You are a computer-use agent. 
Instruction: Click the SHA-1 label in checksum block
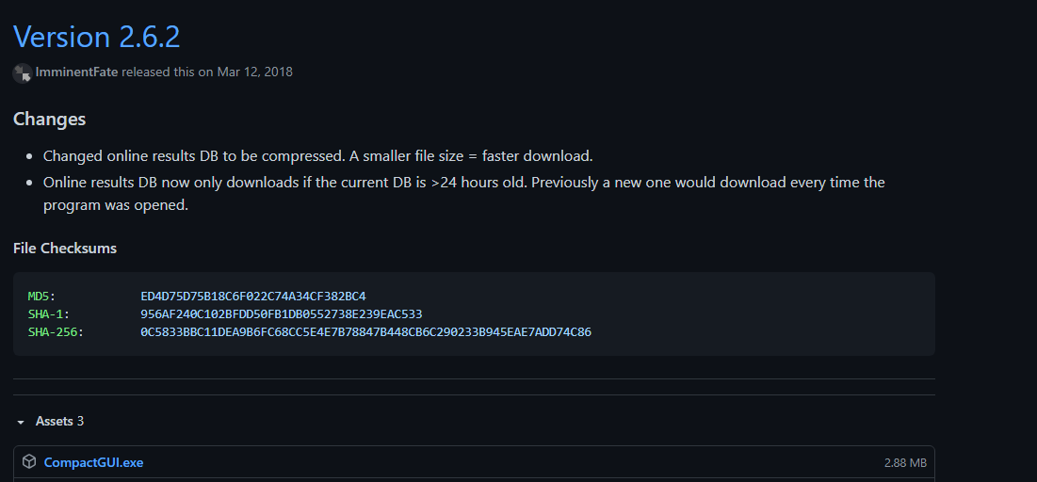coord(49,313)
